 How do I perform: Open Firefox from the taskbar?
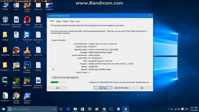pos(90,109)
